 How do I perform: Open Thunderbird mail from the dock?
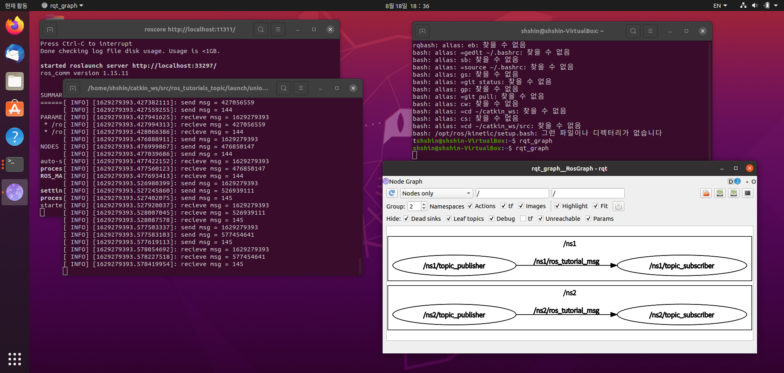coord(15,54)
